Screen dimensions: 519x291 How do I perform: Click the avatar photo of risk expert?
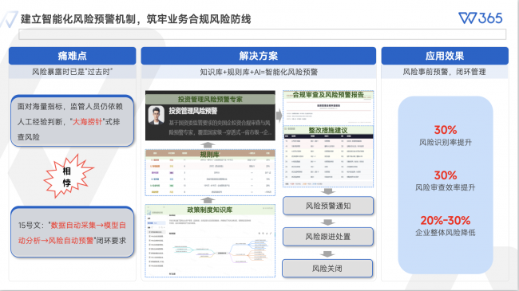coord(156,115)
